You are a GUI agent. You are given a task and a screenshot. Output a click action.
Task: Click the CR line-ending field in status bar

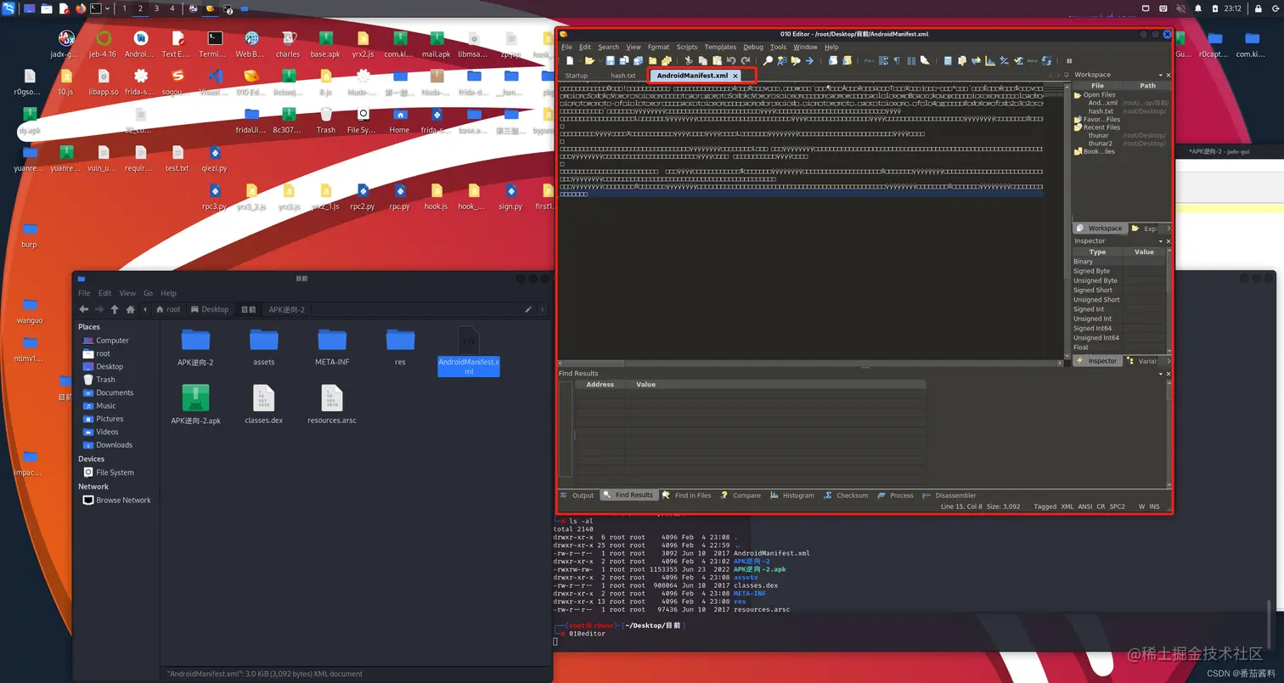[1101, 506]
